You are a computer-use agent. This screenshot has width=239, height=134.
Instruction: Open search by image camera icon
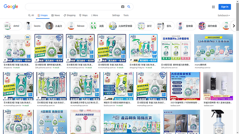point(123,7)
